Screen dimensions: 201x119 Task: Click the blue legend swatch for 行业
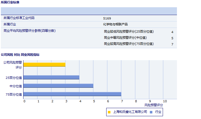[151, 112]
